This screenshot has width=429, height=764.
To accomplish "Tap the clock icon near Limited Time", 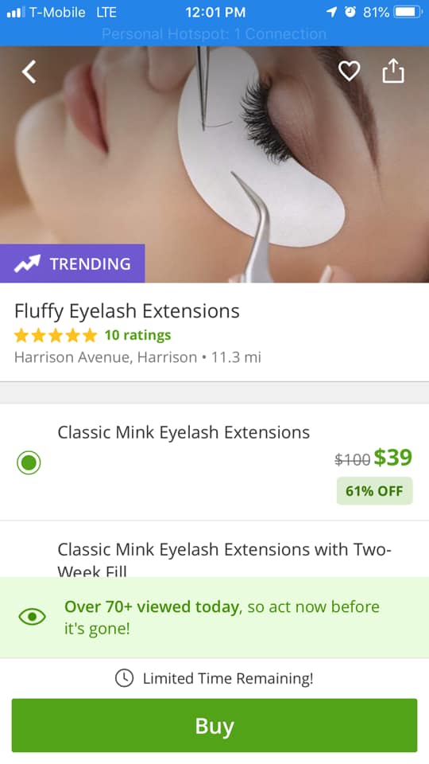I will pos(124,678).
